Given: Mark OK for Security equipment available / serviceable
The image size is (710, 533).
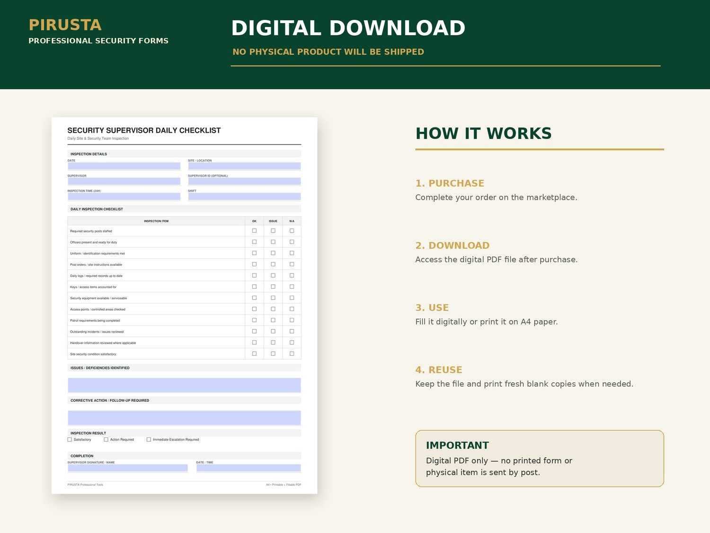Looking at the screenshot, I should click(x=254, y=298).
